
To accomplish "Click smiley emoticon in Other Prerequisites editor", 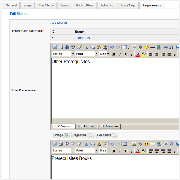I will pos(147,47).
